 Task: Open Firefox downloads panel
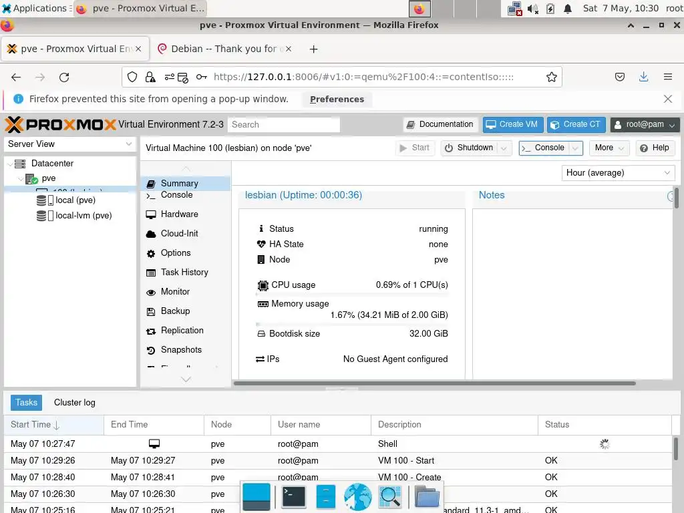643,77
